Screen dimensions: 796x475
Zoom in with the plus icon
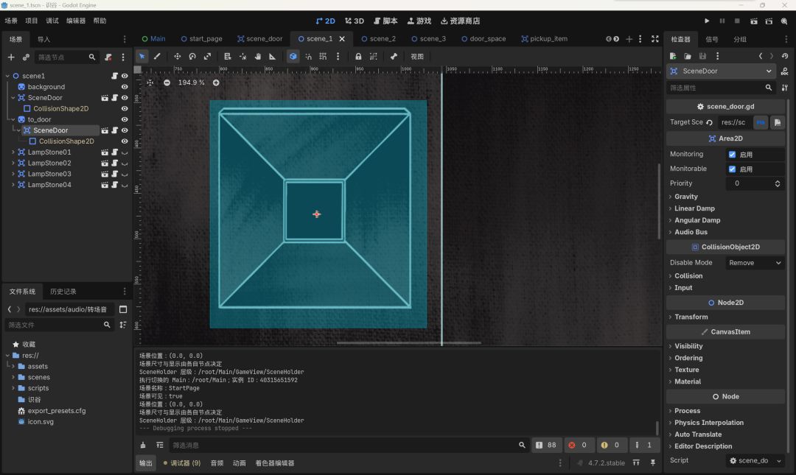click(x=216, y=82)
